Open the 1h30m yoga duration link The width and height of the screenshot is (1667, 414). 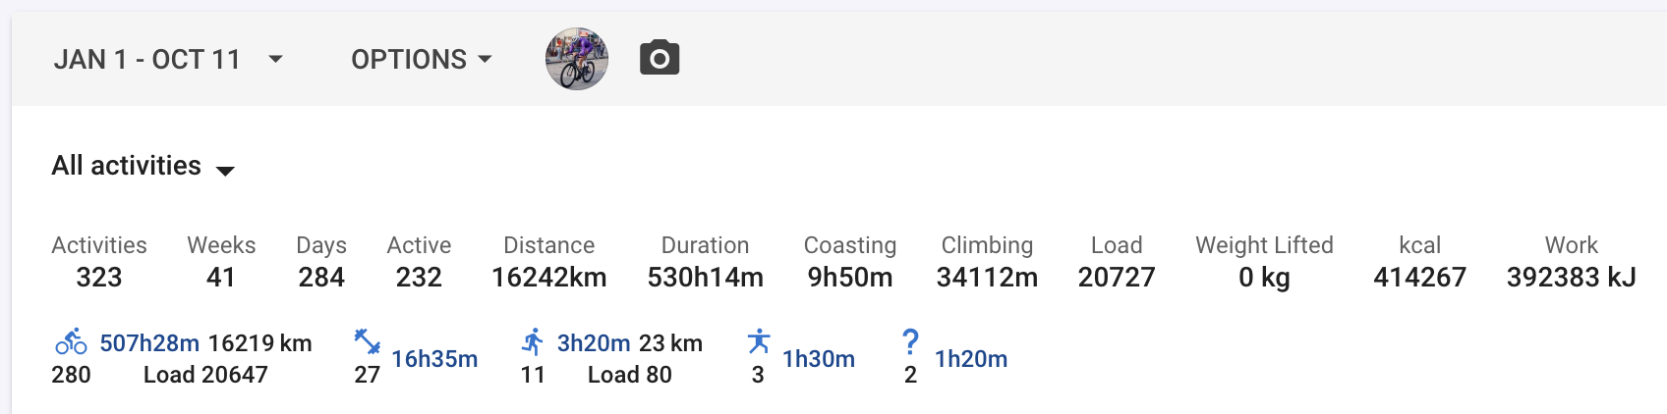pos(819,359)
